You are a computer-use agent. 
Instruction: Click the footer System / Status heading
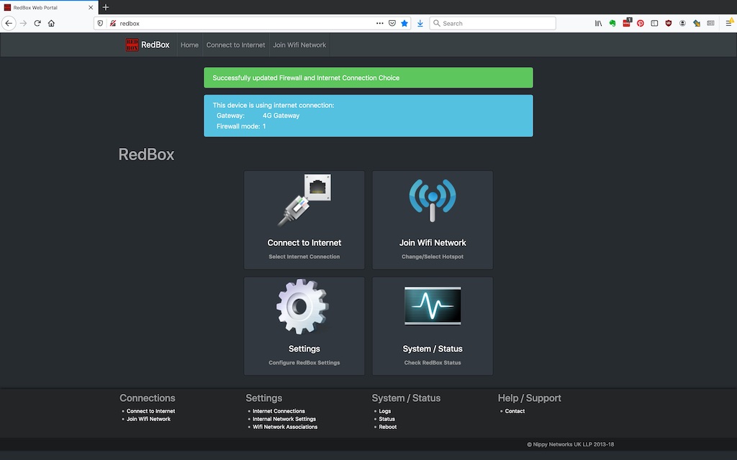[x=406, y=398]
